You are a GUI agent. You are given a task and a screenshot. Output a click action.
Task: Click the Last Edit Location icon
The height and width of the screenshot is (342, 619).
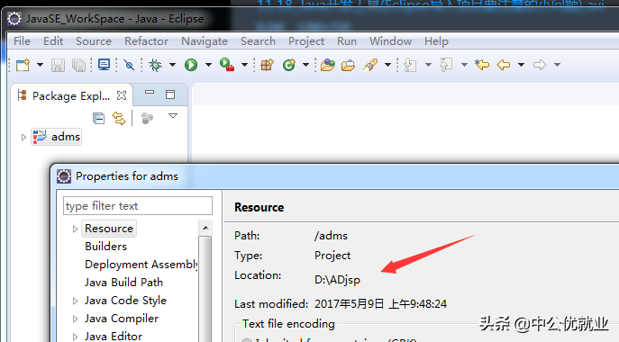coord(482,65)
